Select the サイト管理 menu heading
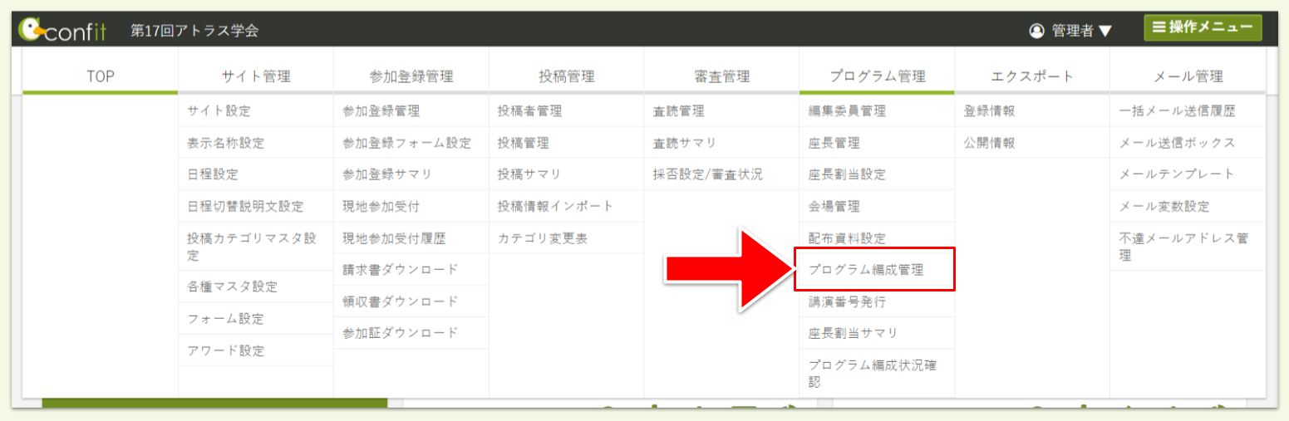This screenshot has width=1289, height=421. click(255, 76)
